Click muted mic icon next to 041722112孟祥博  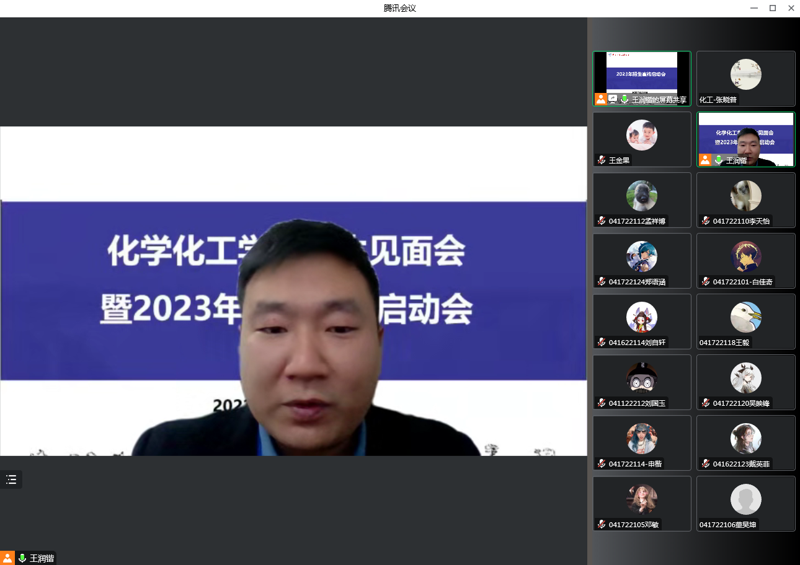[x=601, y=221]
